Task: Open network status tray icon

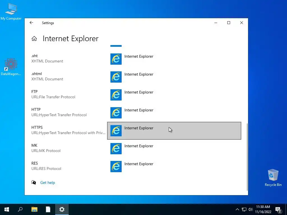Action: pyautogui.click(x=244, y=209)
